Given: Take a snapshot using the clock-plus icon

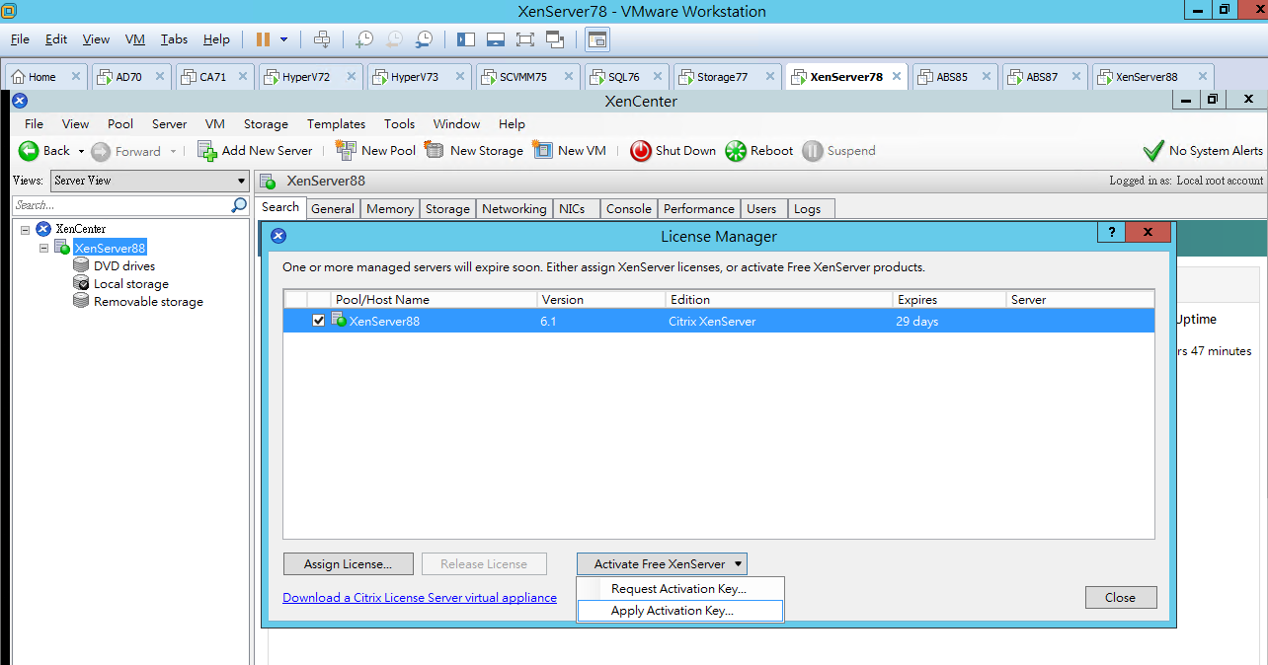Looking at the screenshot, I should [364, 39].
